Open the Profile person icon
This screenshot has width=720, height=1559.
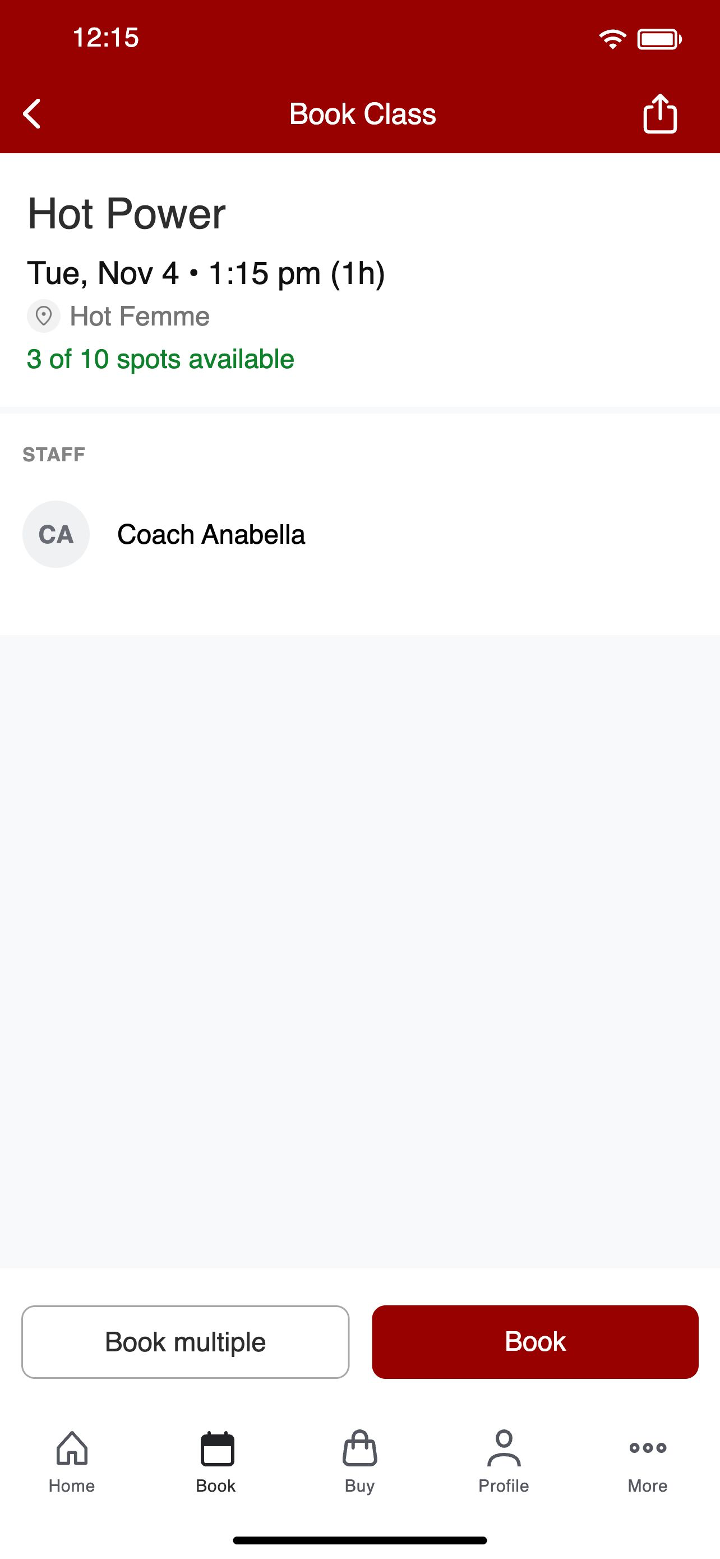tap(504, 1448)
